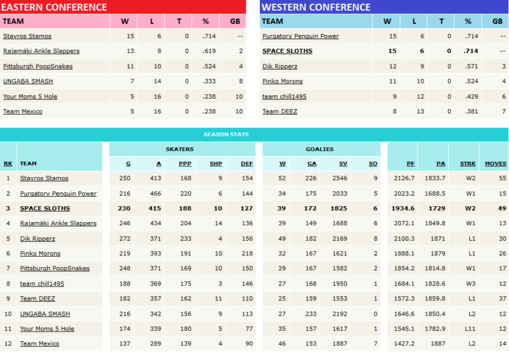This screenshot has height=352, width=509.
Task: Open Stavros Stamos in Eastern Conference standings
Action: click(27, 36)
